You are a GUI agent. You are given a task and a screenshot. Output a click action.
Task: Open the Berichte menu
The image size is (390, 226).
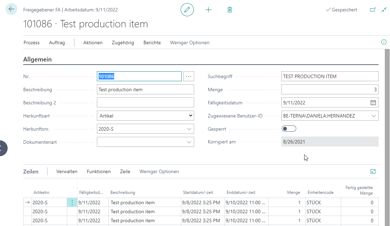coord(152,43)
